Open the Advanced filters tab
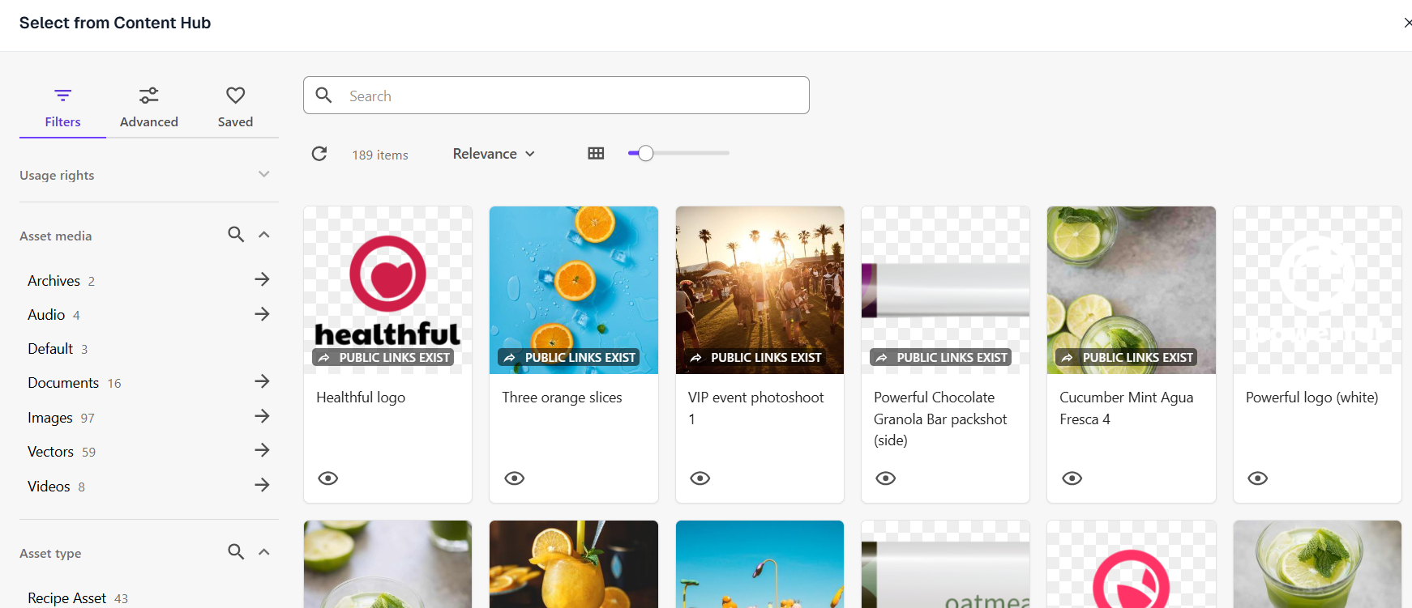 149,108
